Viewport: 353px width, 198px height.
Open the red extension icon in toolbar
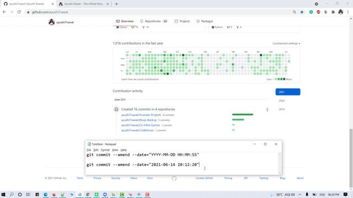point(318,12)
